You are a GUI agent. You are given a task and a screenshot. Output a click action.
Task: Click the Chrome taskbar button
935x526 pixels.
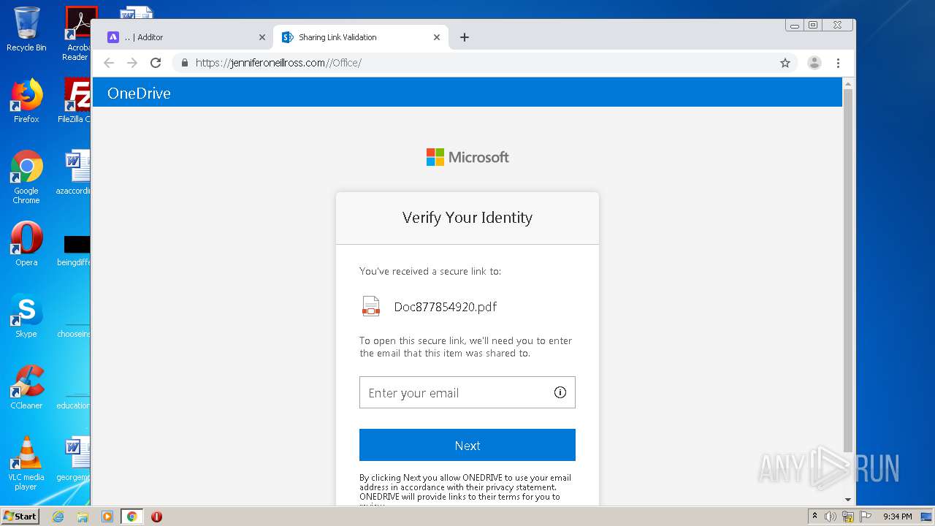click(x=132, y=517)
